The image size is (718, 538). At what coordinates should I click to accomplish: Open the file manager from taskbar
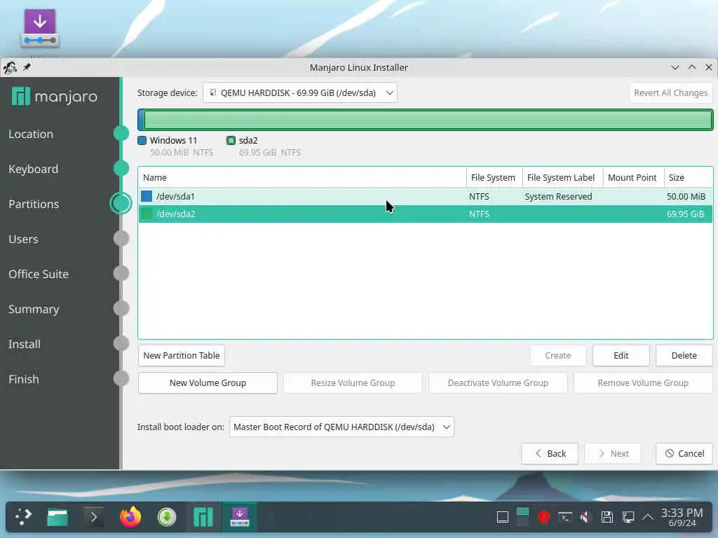click(x=57, y=518)
